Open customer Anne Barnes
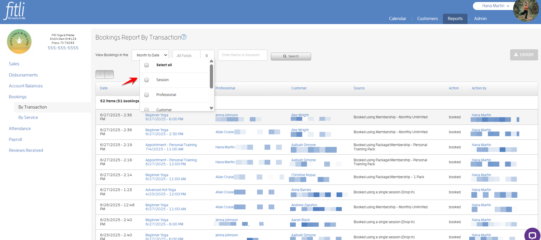 tap(301, 190)
